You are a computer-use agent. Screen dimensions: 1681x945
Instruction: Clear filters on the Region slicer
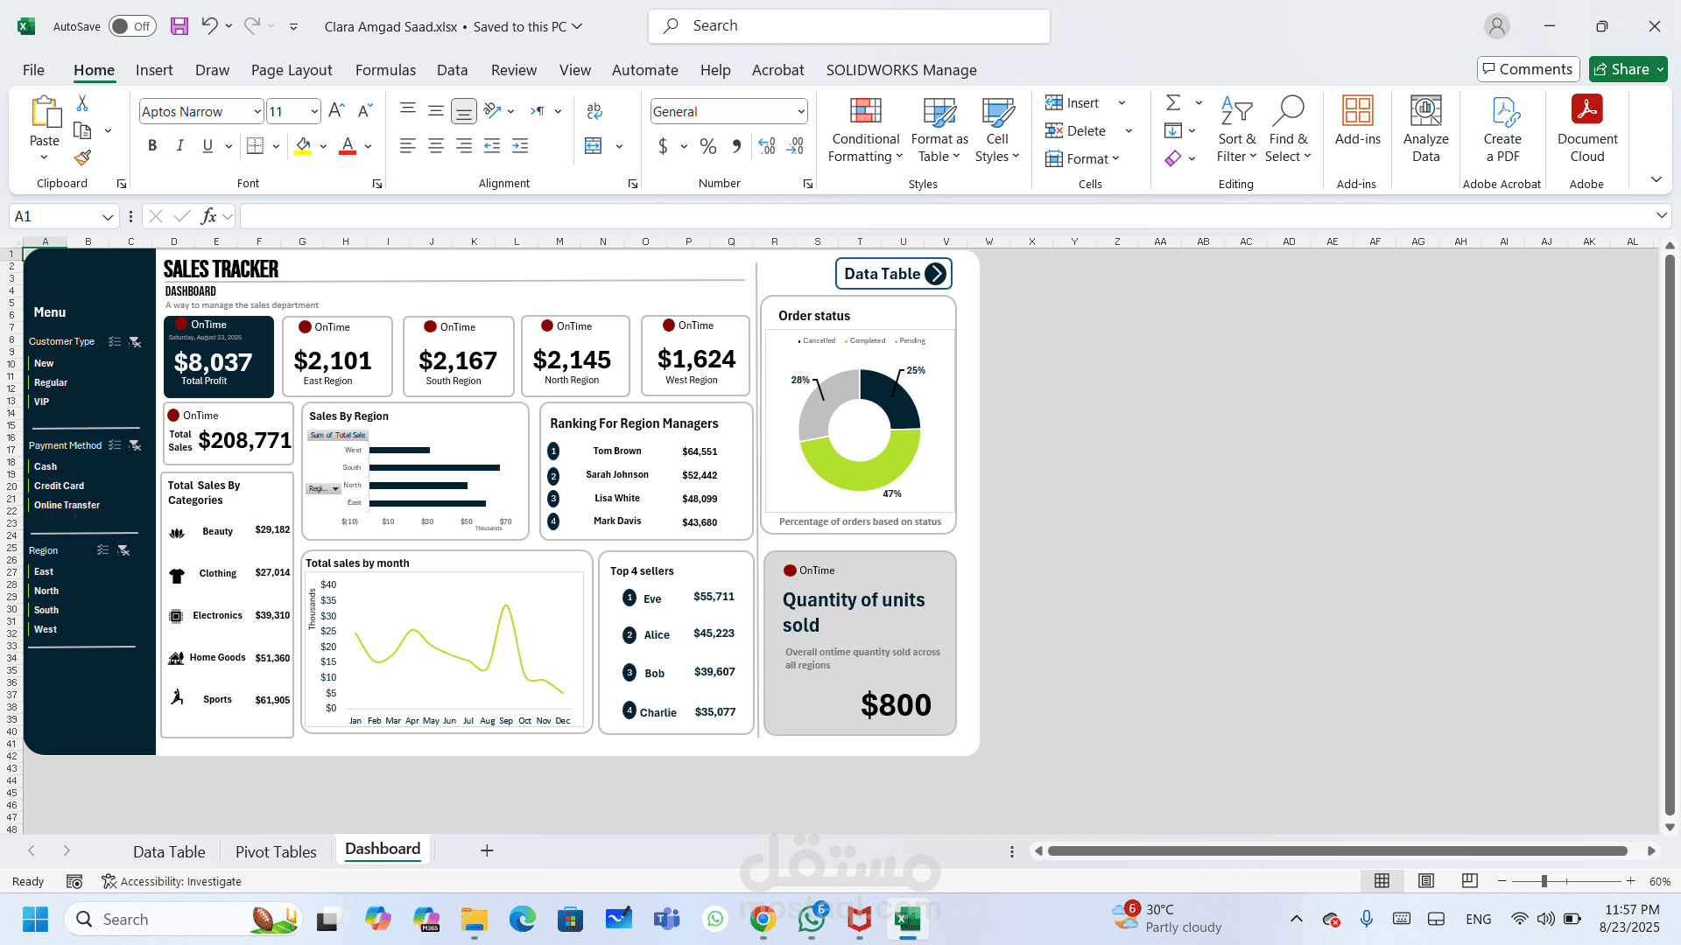[x=123, y=550]
